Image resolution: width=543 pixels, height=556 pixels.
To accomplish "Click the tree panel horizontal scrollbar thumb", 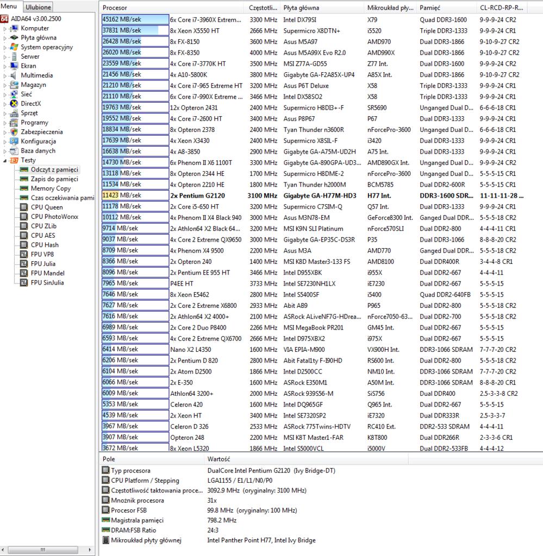I will point(43,549).
